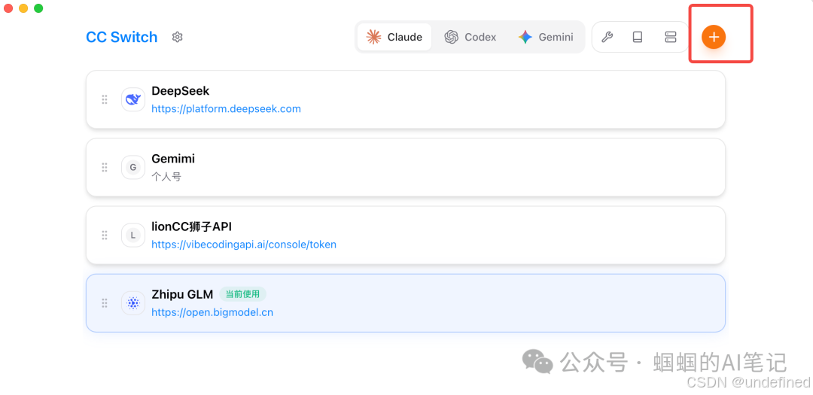
Task: Open vibecodingapi.ai console token link
Action: (244, 245)
